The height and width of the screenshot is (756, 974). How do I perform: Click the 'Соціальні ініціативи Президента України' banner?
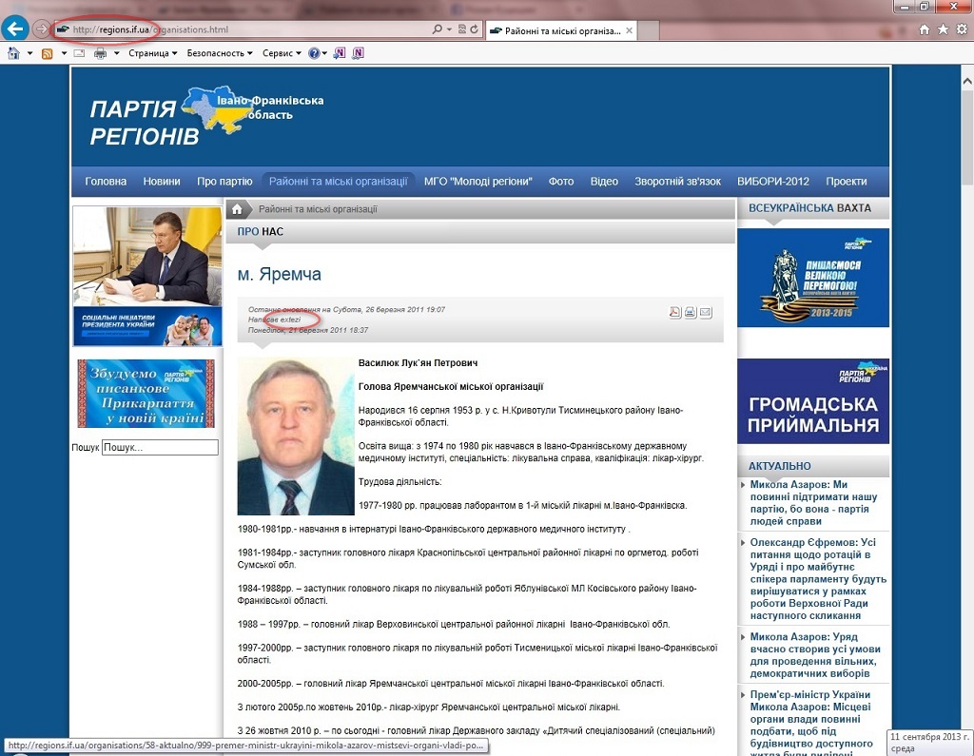147,327
